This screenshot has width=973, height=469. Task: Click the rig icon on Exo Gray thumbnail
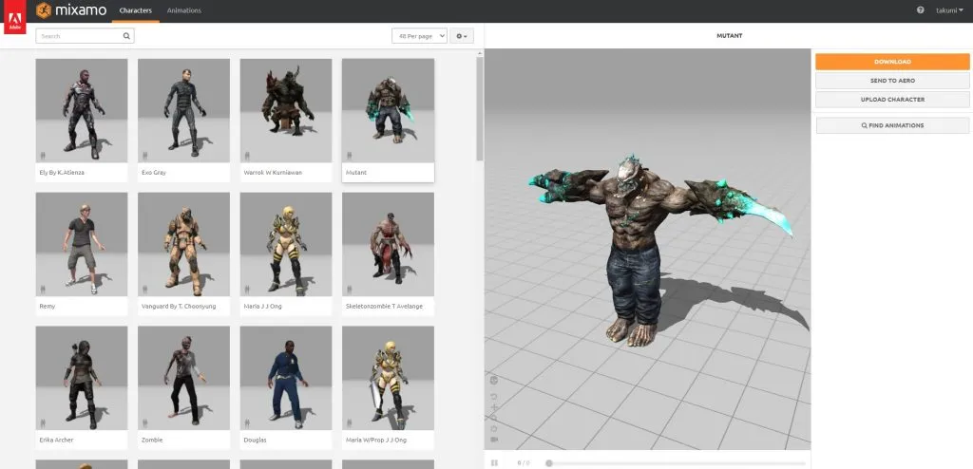145,156
